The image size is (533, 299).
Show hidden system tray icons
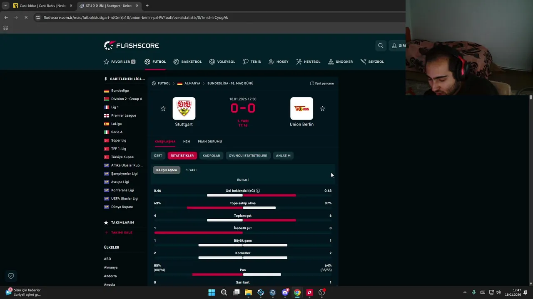point(465,292)
